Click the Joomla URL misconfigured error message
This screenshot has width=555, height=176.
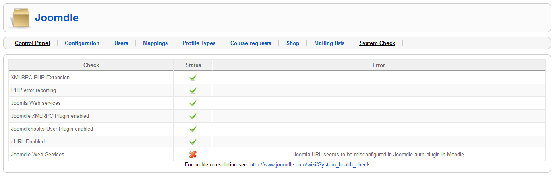tap(379, 155)
